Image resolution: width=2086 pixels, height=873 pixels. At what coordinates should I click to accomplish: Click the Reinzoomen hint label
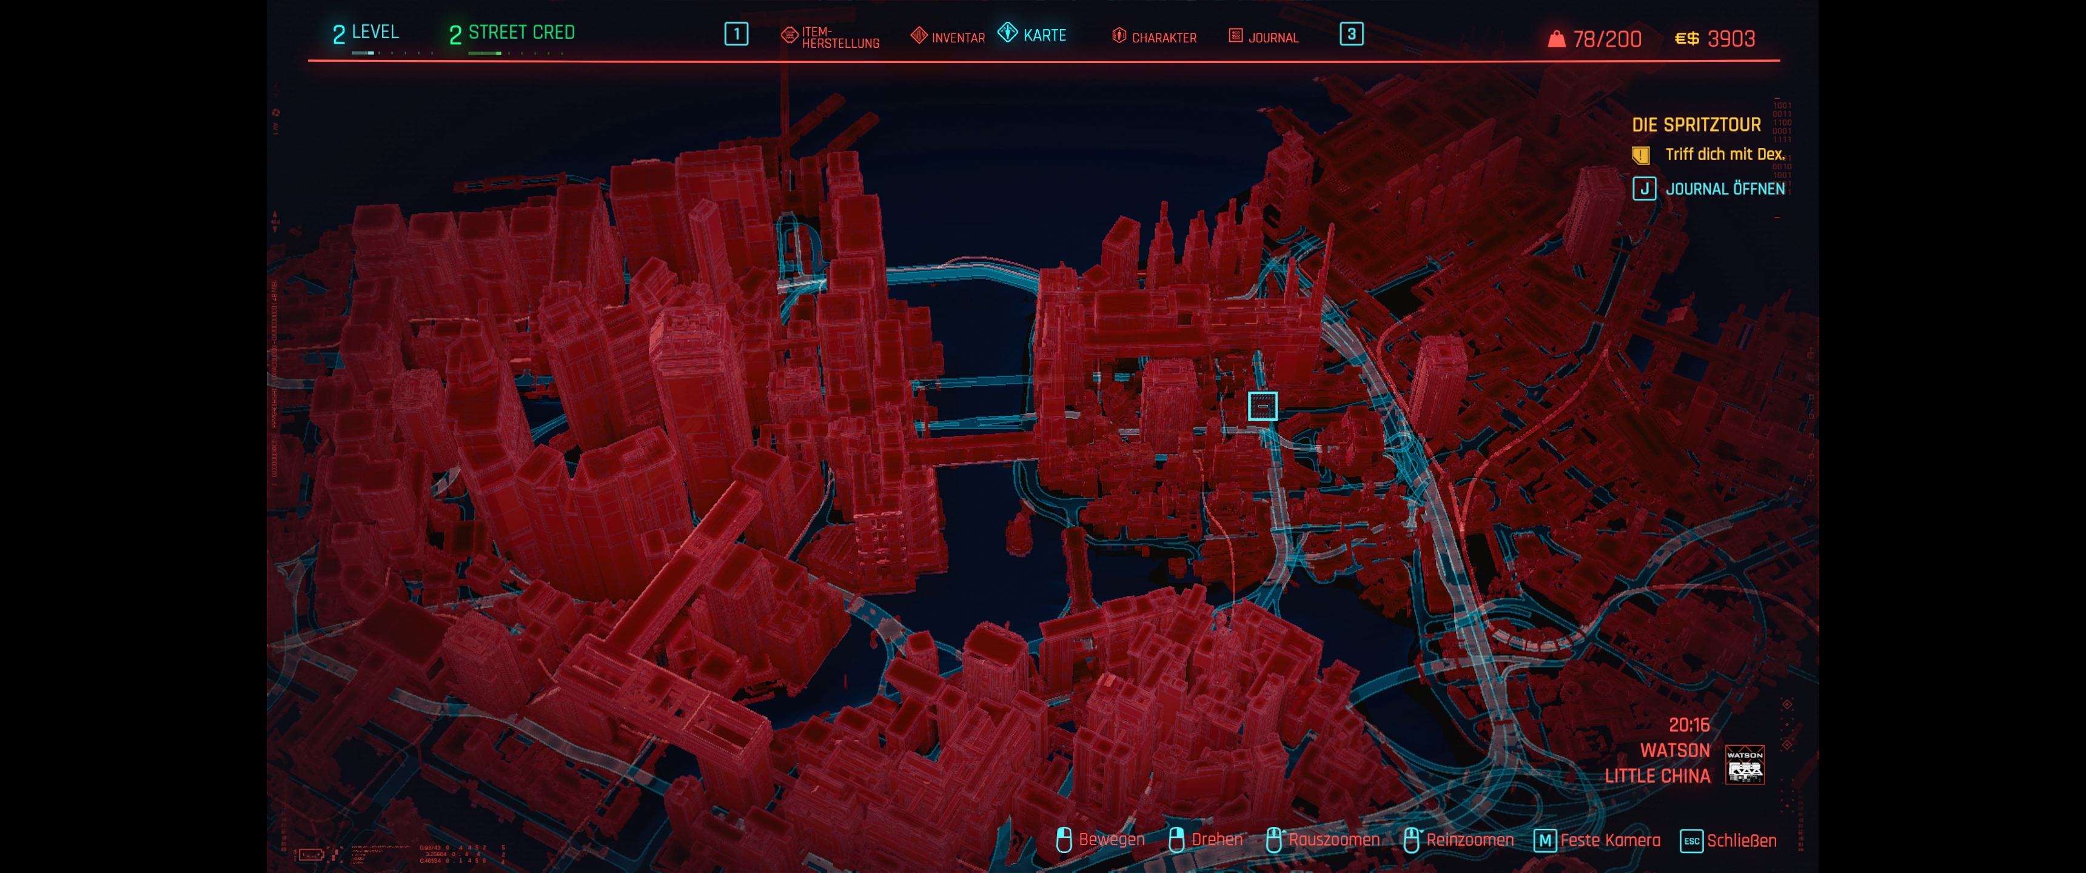[x=1470, y=840]
